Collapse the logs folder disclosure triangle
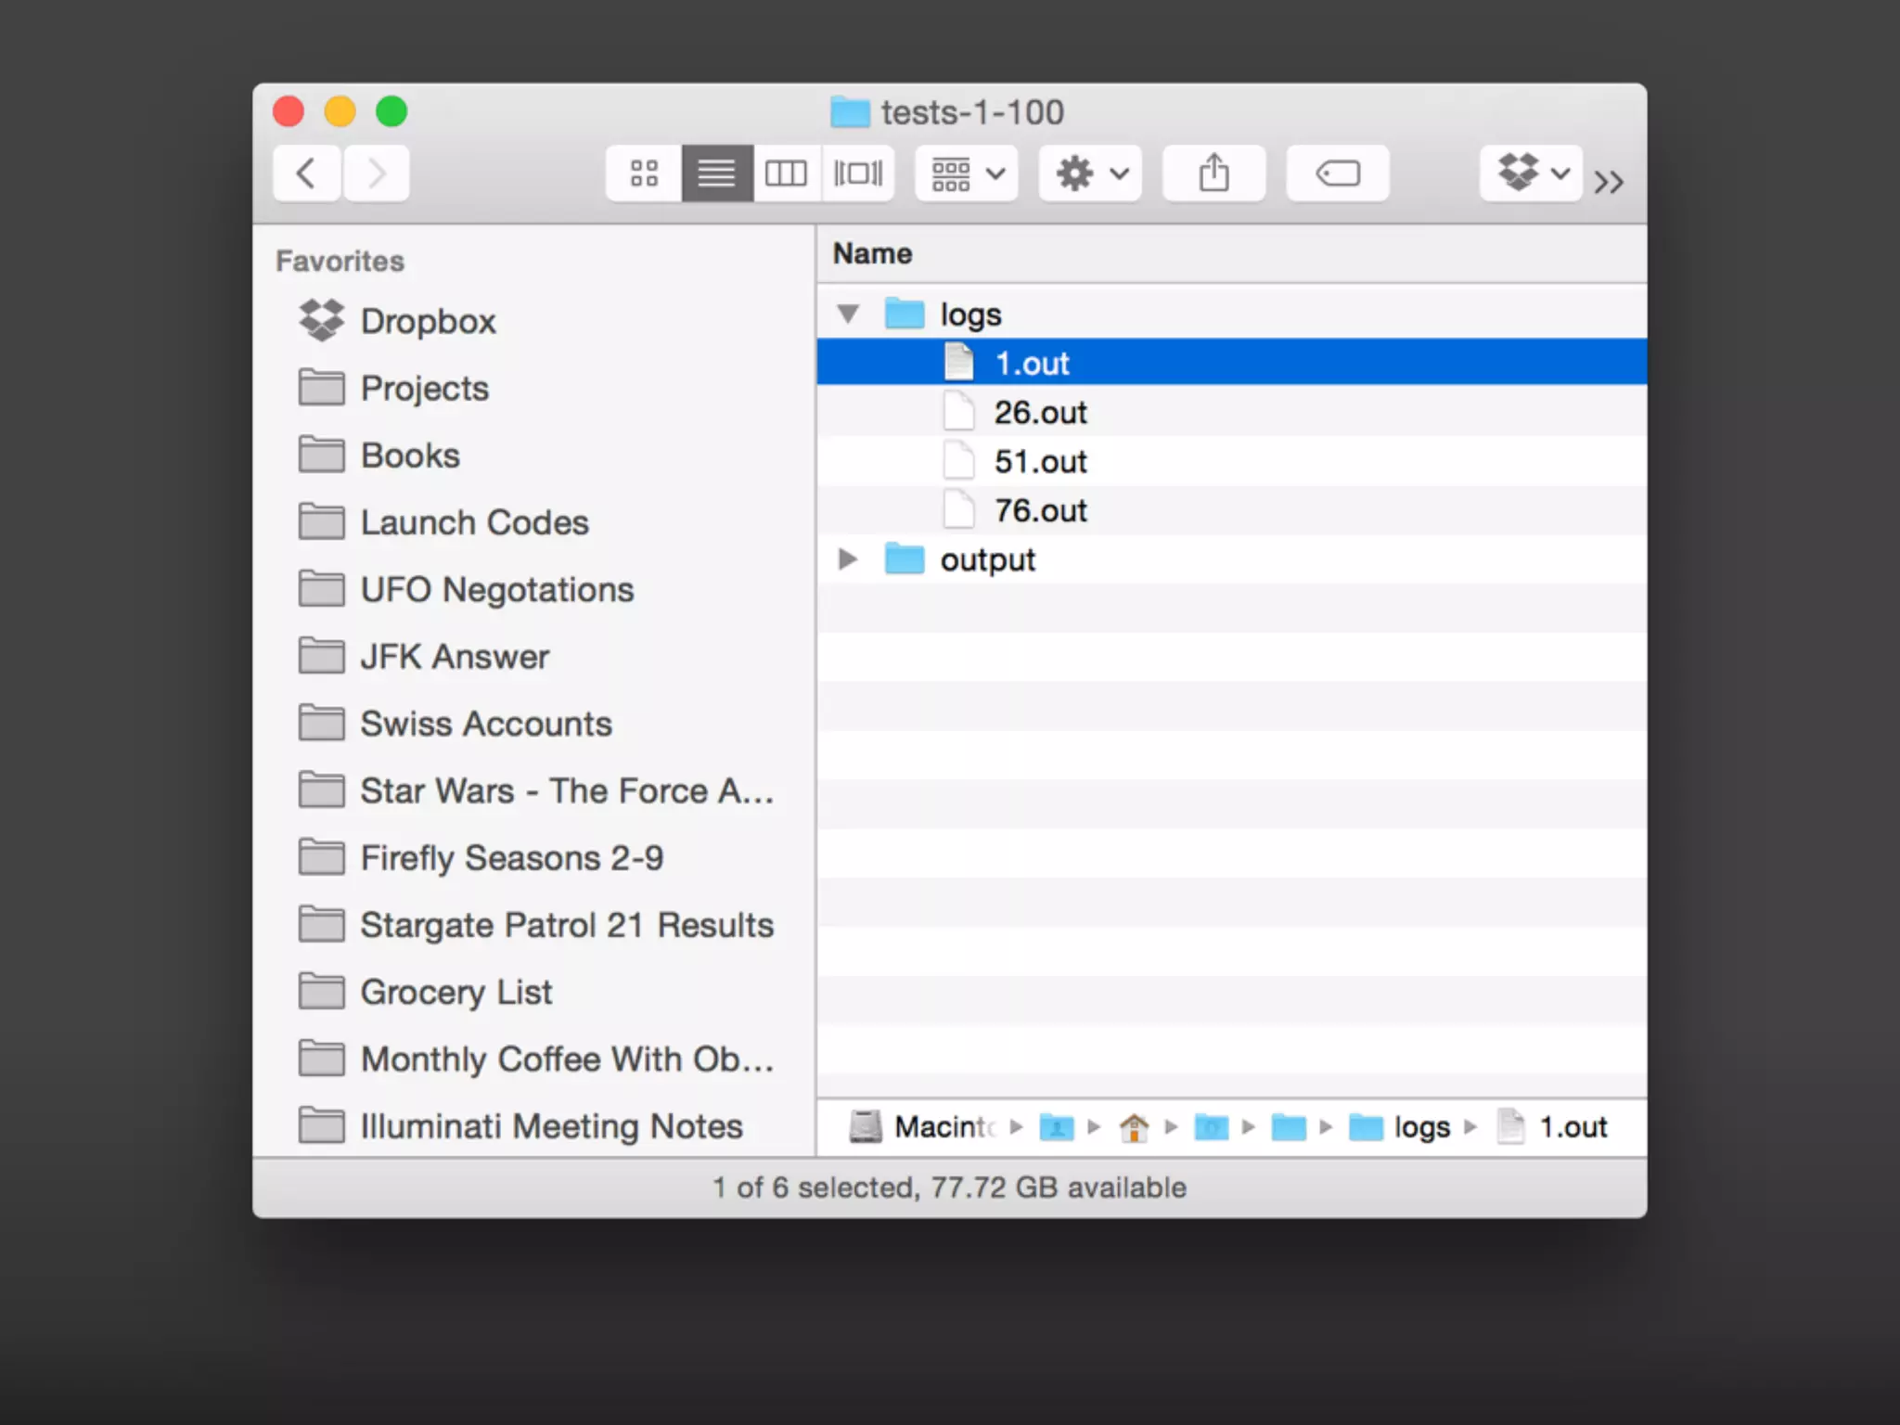This screenshot has width=1900, height=1425. point(848,314)
